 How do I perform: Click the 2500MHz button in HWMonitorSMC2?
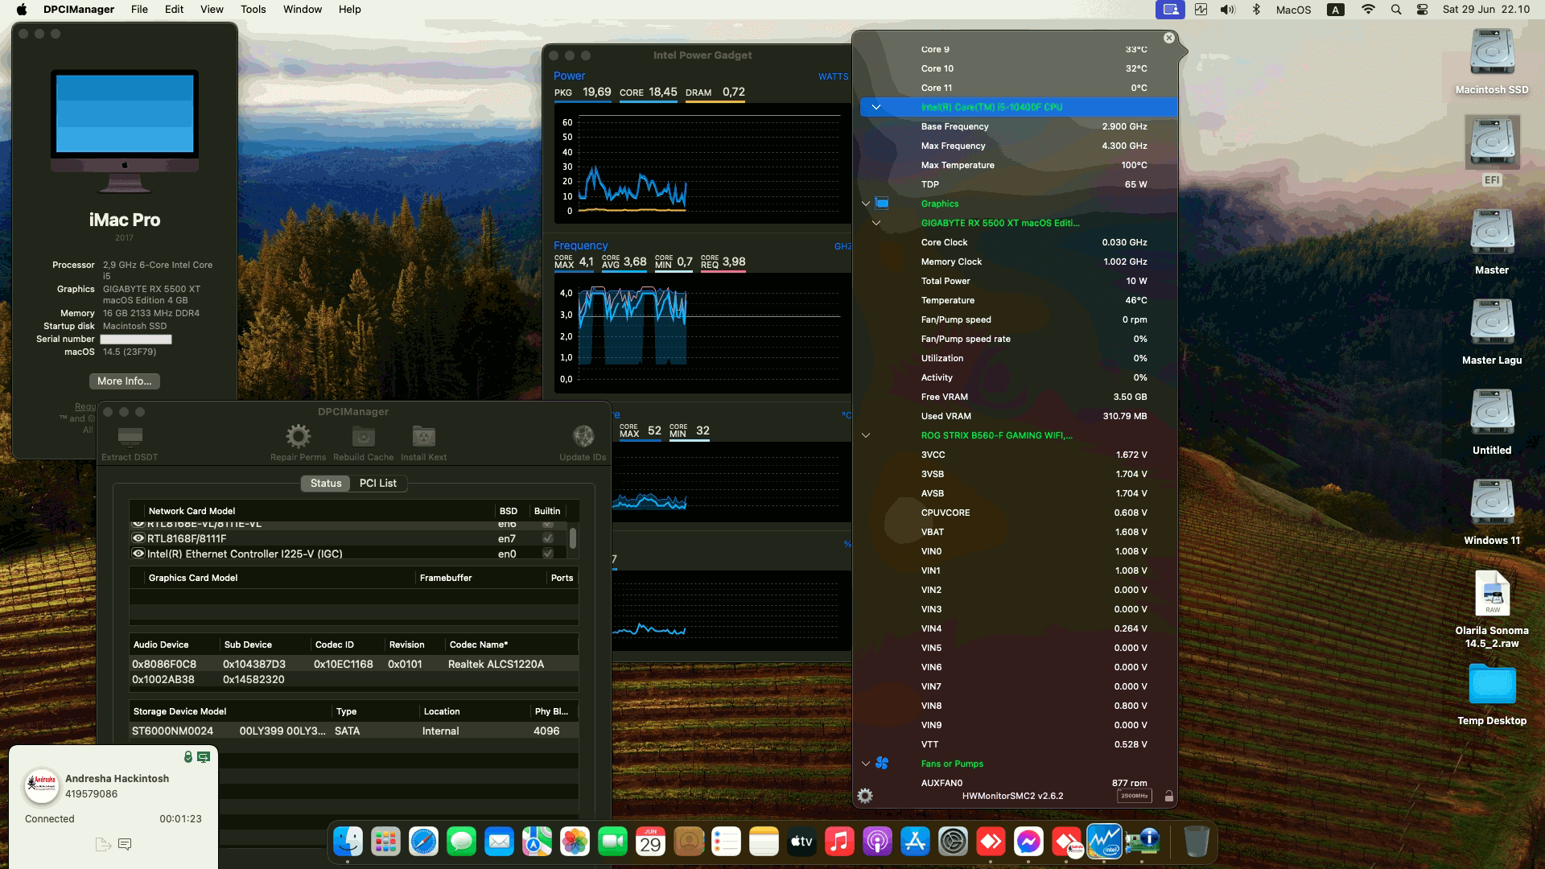(x=1132, y=796)
